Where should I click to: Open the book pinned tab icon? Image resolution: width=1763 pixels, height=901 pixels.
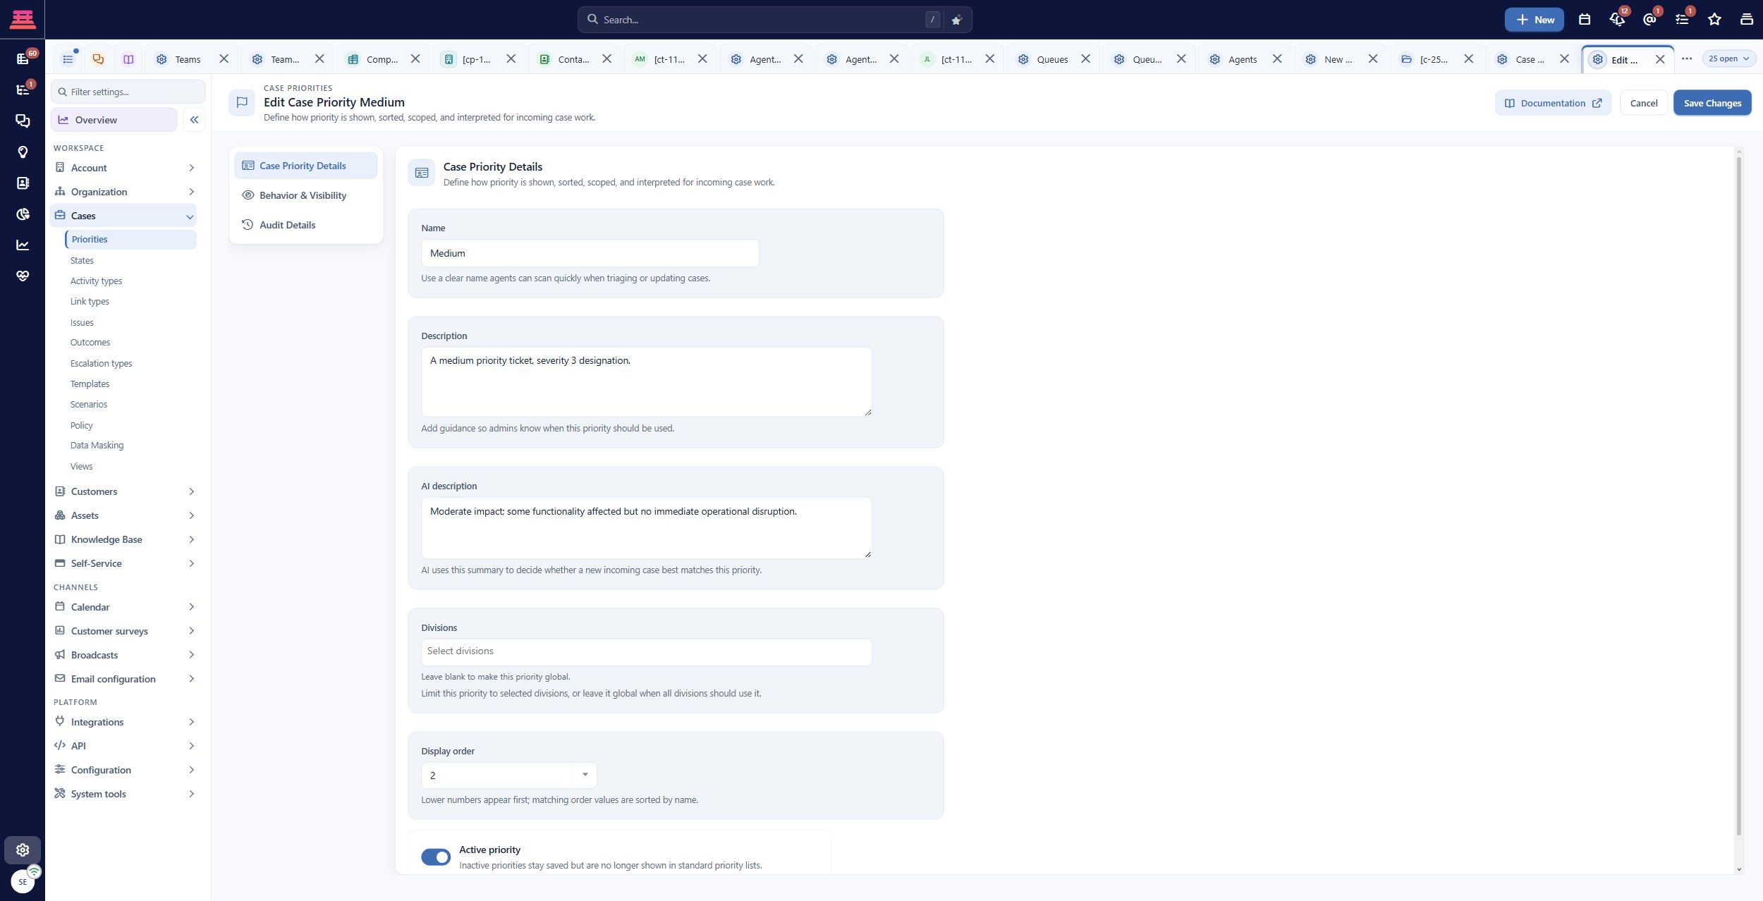(x=128, y=59)
